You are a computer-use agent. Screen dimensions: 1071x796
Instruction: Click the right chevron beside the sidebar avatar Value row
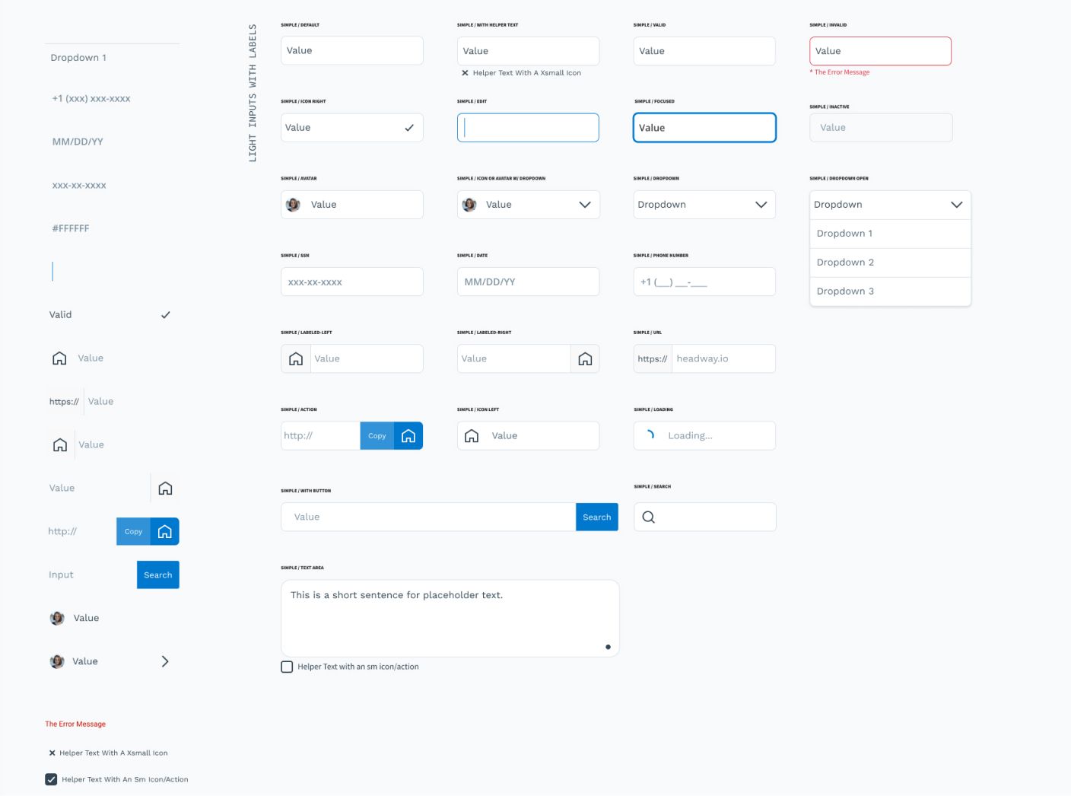164,661
